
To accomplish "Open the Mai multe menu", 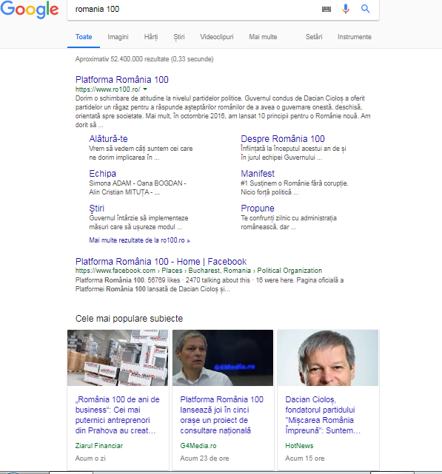I will (x=263, y=37).
